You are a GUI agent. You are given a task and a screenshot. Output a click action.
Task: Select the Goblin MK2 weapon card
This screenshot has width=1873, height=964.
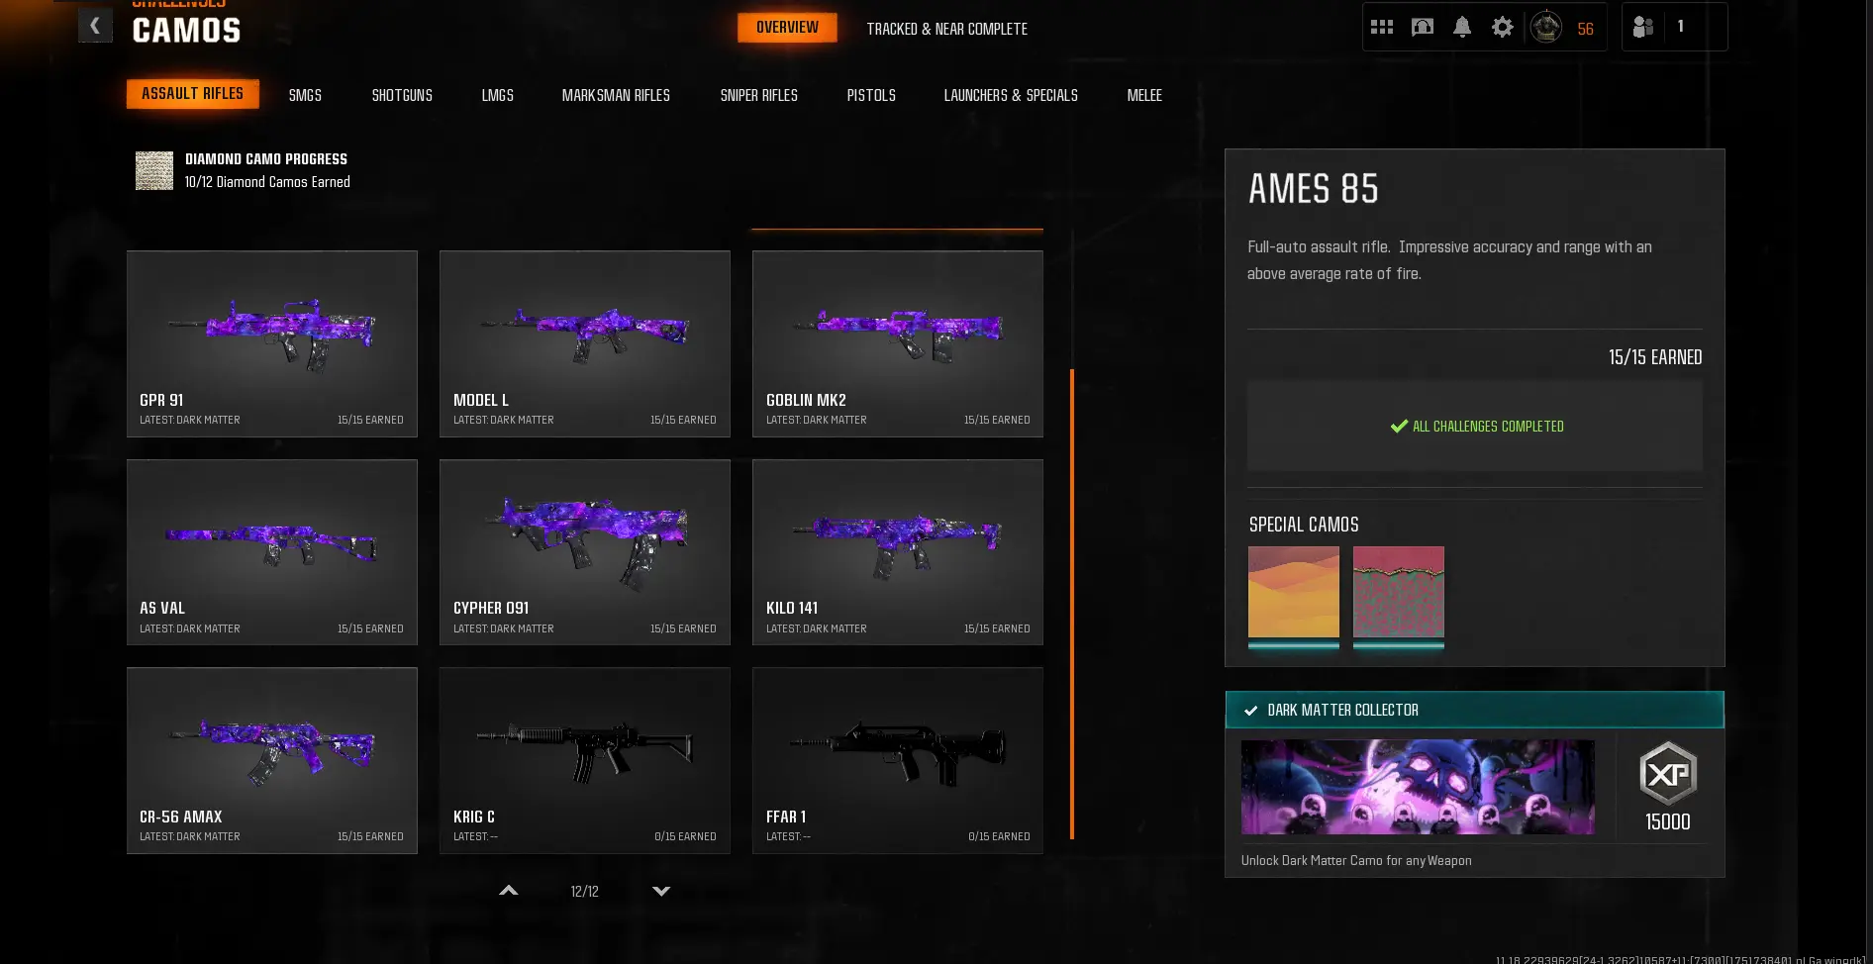coord(898,343)
